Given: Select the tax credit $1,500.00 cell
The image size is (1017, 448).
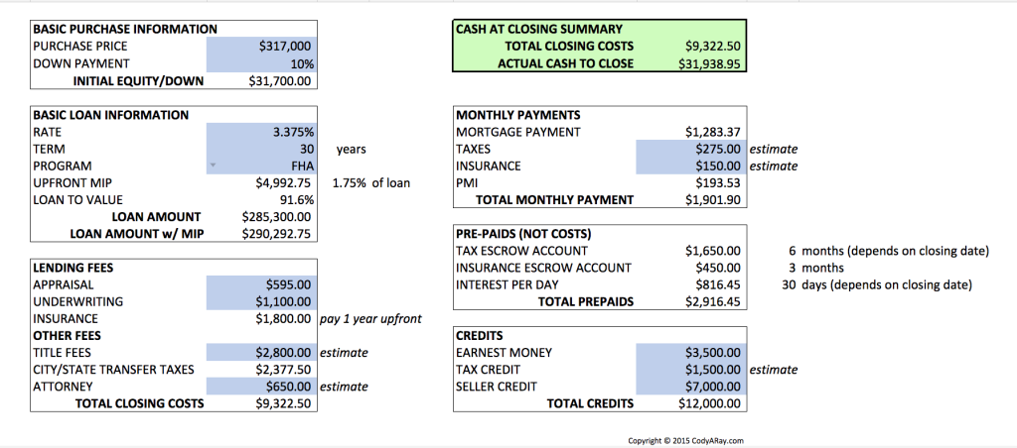Looking at the screenshot, I should tap(692, 370).
